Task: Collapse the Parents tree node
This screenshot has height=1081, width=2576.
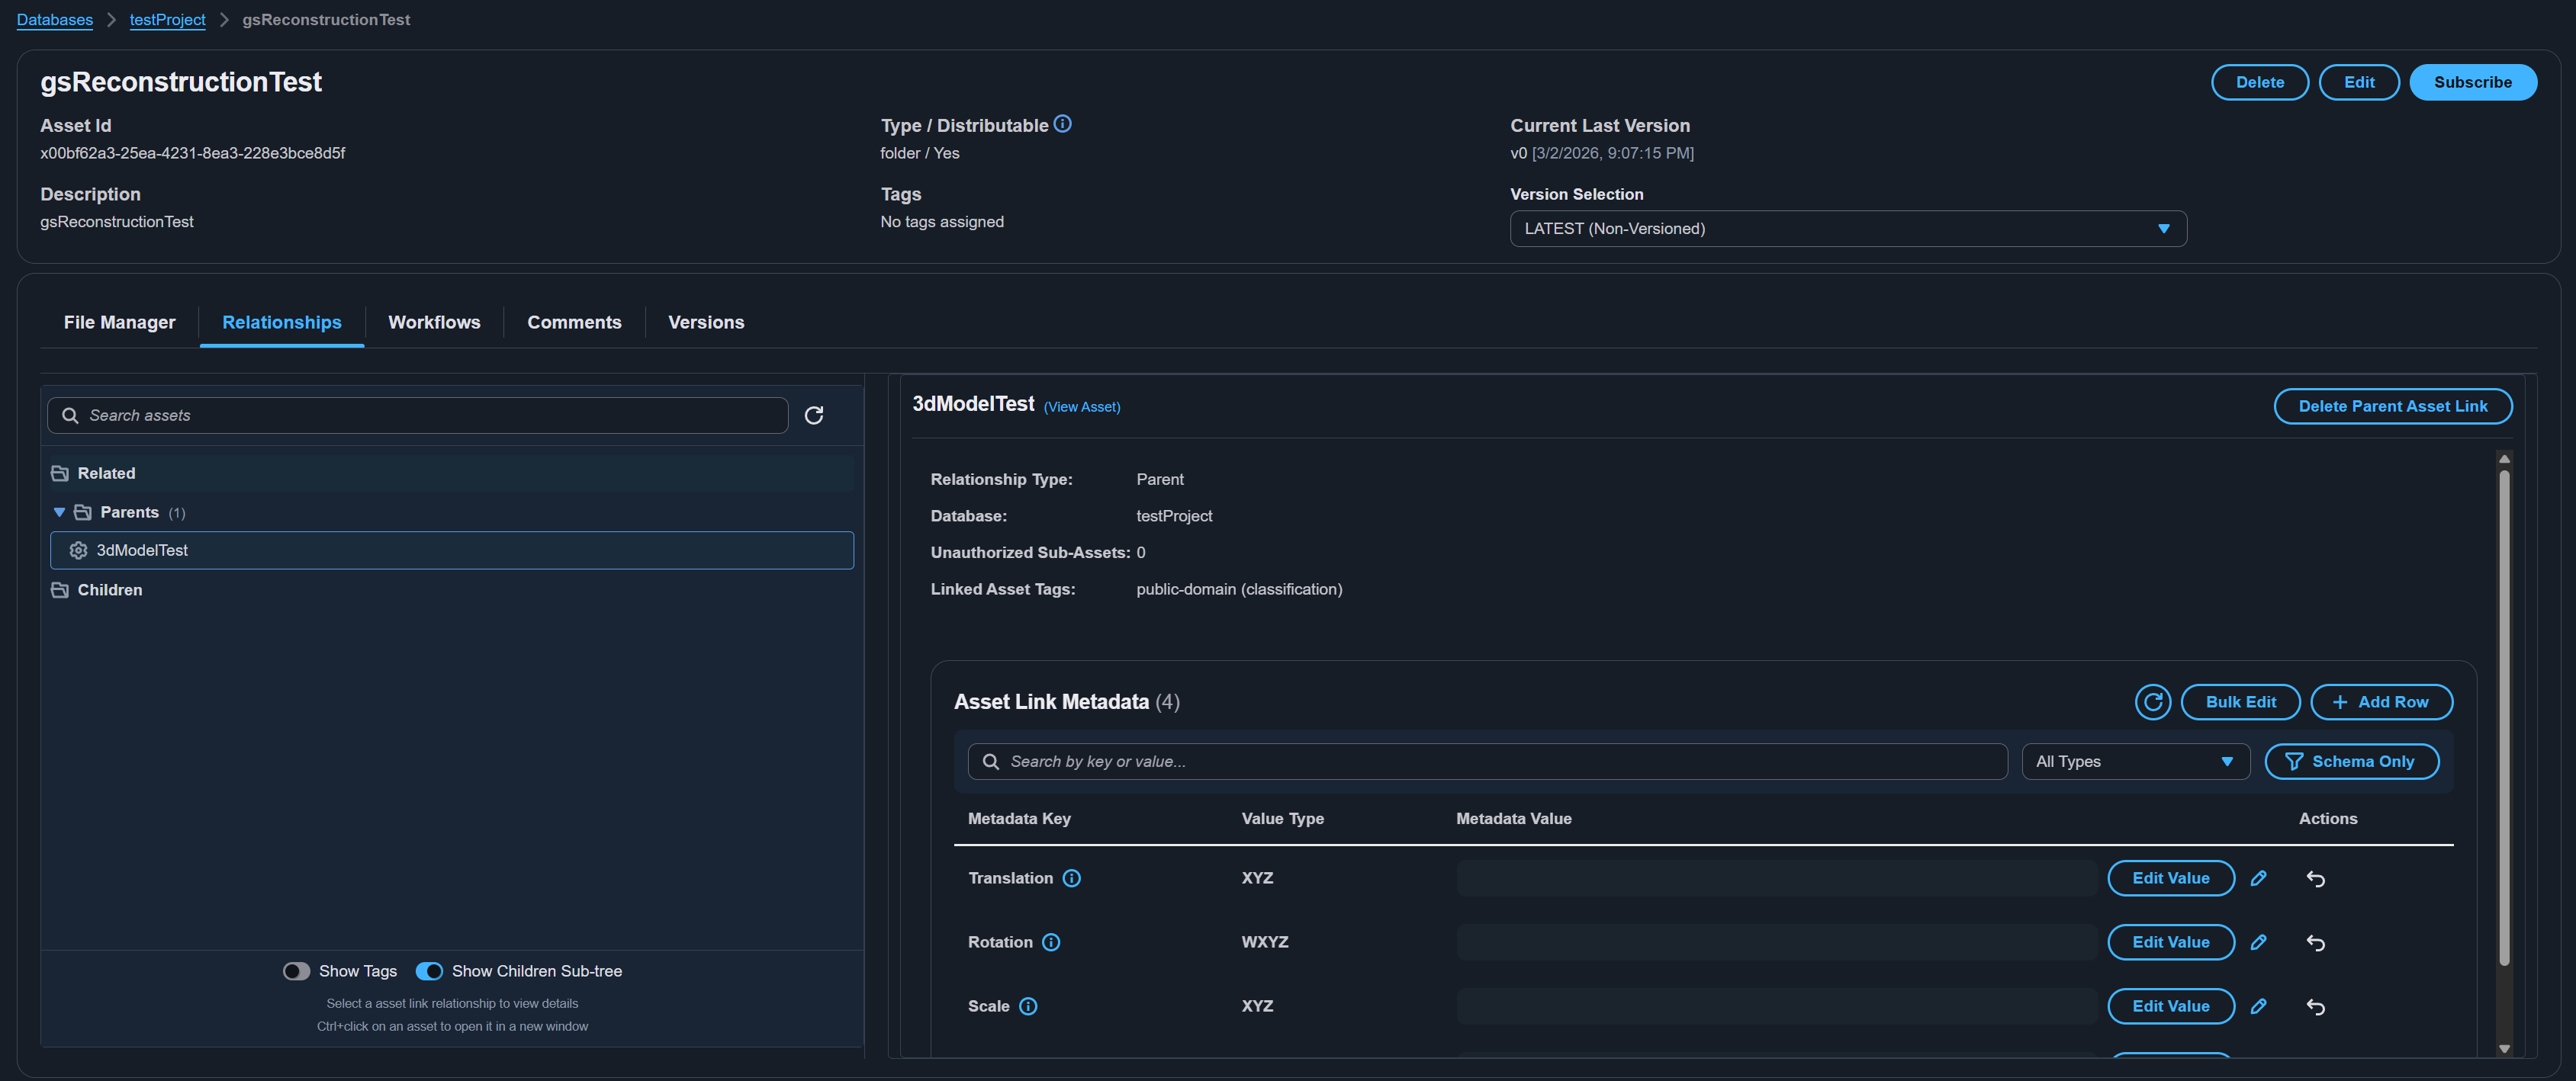Action: pos(59,512)
